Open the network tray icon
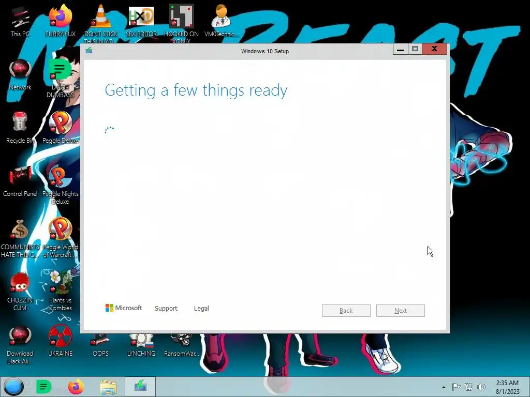This screenshot has width=530, height=397. [469, 387]
